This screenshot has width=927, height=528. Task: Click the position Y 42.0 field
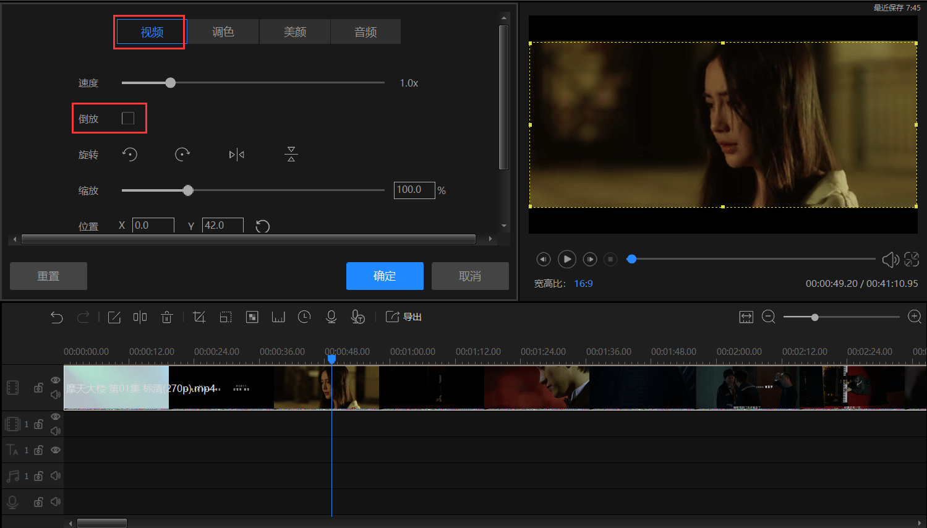tap(223, 225)
